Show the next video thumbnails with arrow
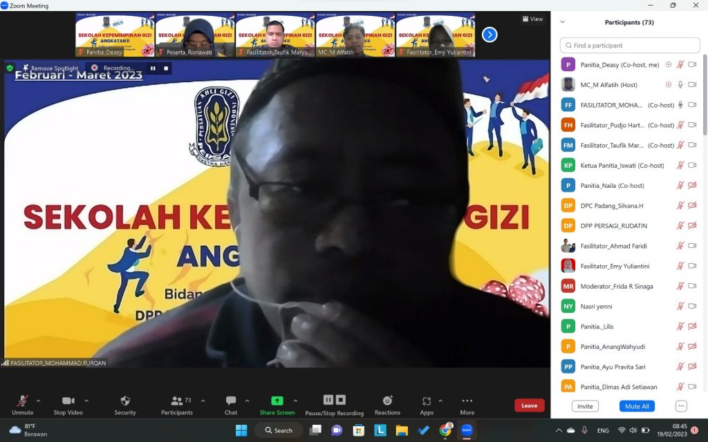Screen dimensions: 708x442 (x=490, y=35)
